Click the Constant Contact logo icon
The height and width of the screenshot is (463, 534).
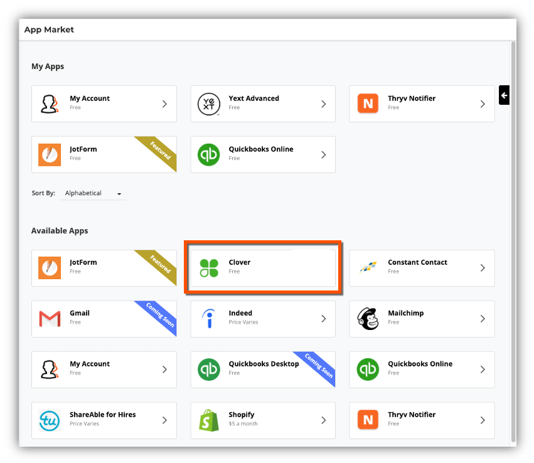tap(368, 268)
